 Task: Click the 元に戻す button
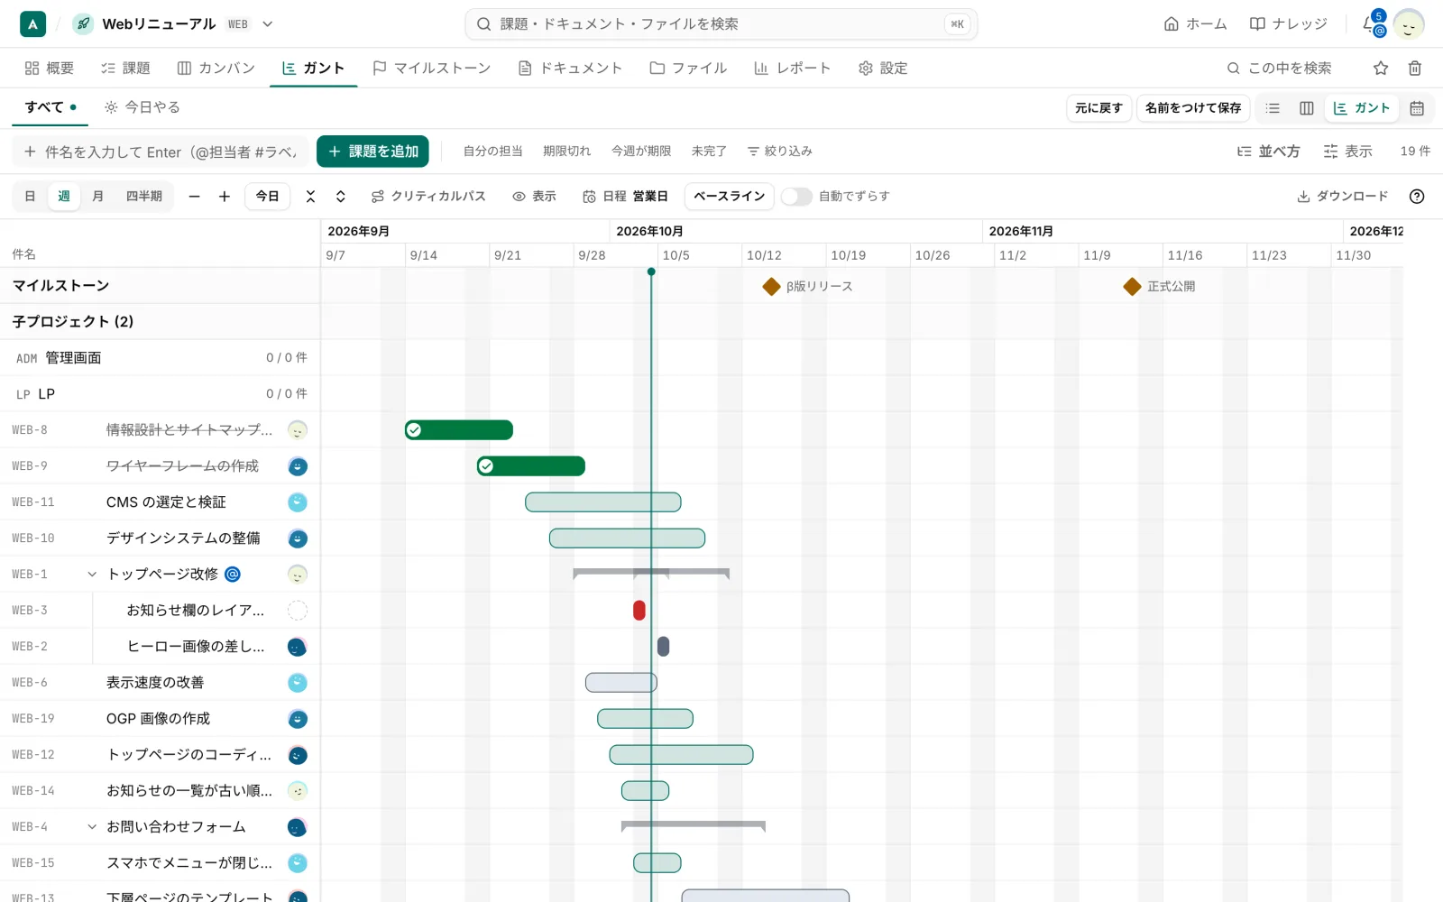pyautogui.click(x=1098, y=108)
